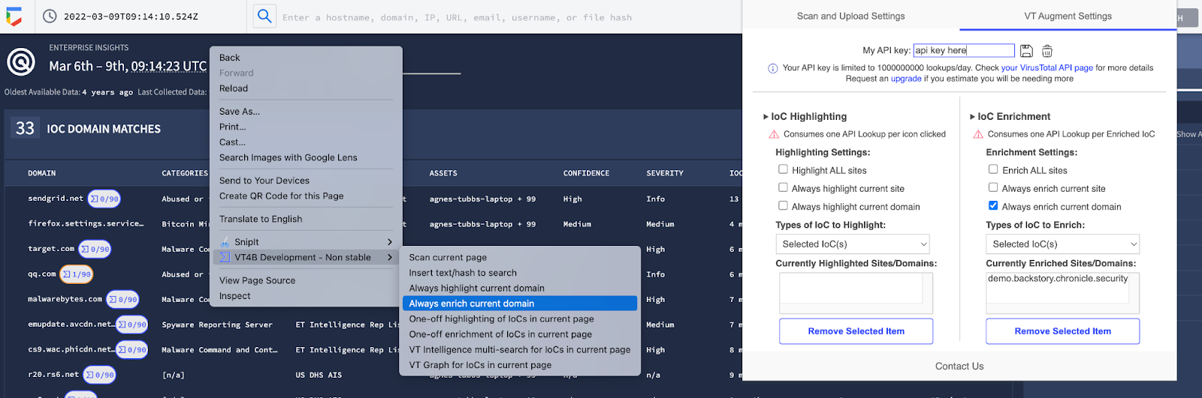The image size is (1202, 398).
Task: Click the VT4B extension icon in menu
Action: 225,257
